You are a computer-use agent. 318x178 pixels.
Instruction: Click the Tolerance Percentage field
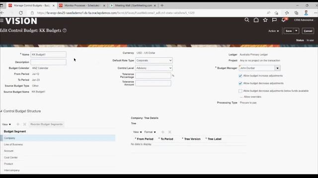[153, 76]
